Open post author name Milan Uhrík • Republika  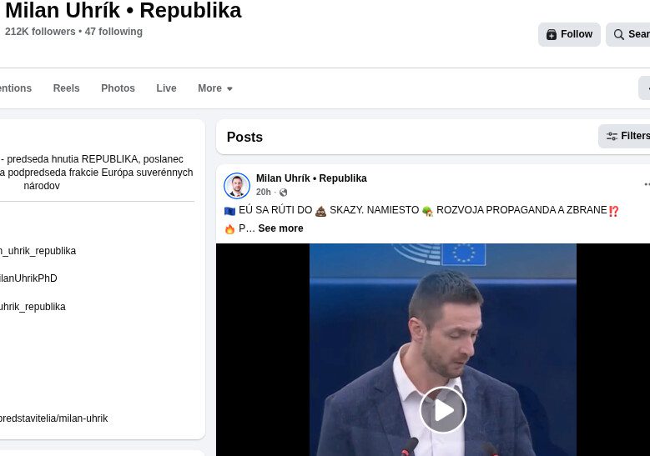311,178
